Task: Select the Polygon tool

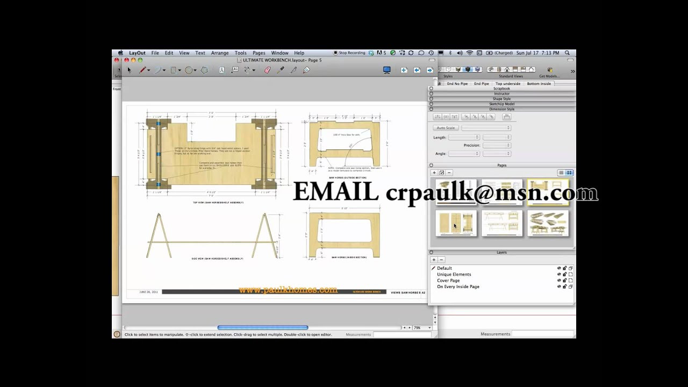Action: pyautogui.click(x=204, y=70)
